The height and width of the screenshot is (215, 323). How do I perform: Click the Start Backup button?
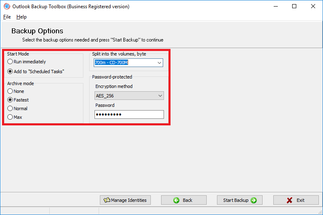pos(240,200)
